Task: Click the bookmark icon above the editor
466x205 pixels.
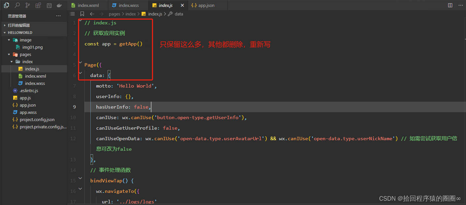Action: coord(82,14)
